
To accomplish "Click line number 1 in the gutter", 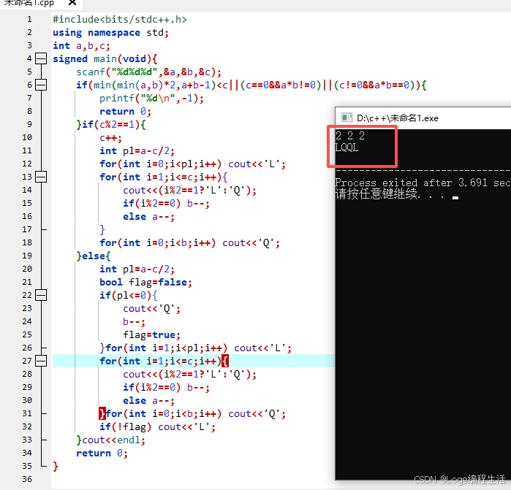I will pos(29,19).
